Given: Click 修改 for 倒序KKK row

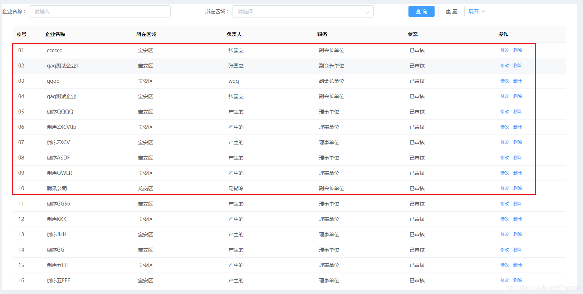Looking at the screenshot, I should 505,219.
